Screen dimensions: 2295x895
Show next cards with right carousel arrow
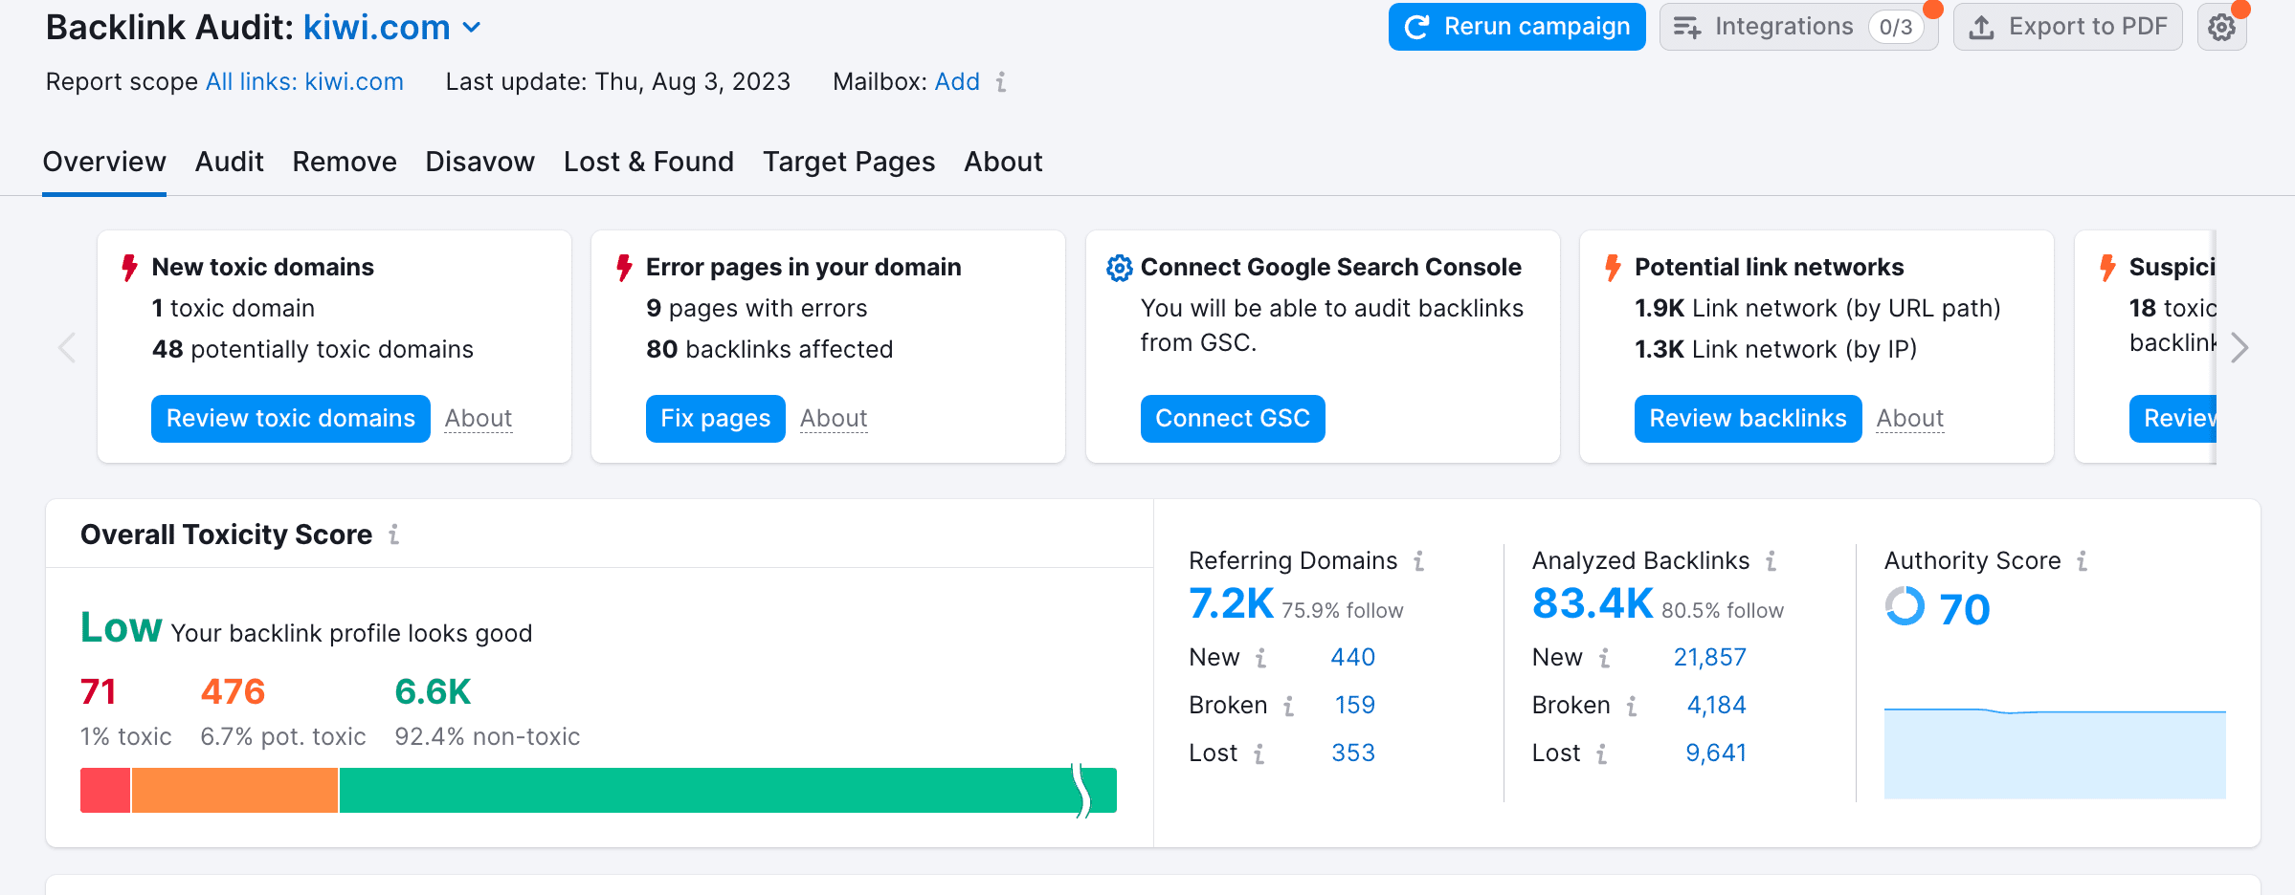coord(2239,347)
